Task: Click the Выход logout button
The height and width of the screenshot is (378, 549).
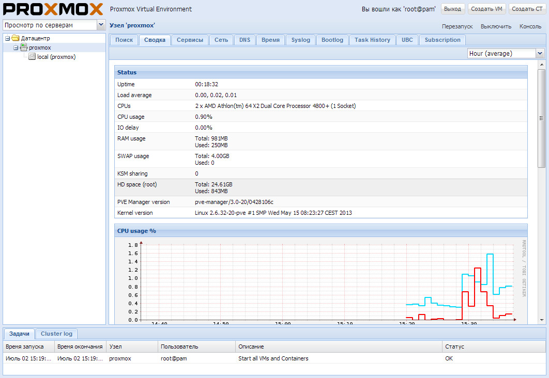Action: tap(452, 9)
